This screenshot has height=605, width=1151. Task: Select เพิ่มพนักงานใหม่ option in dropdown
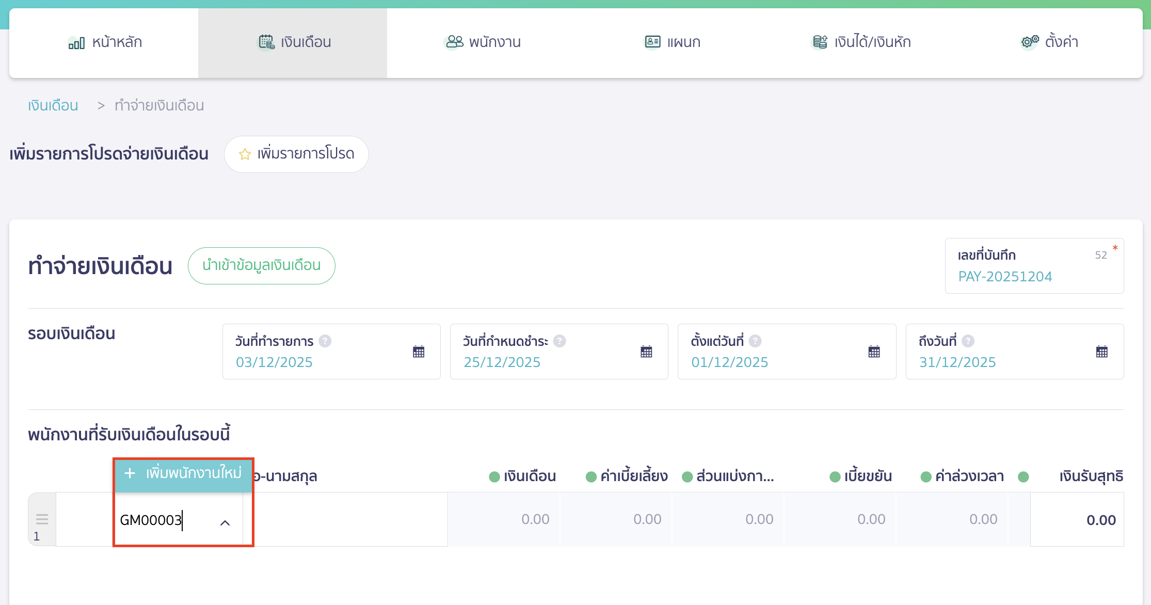[183, 473]
